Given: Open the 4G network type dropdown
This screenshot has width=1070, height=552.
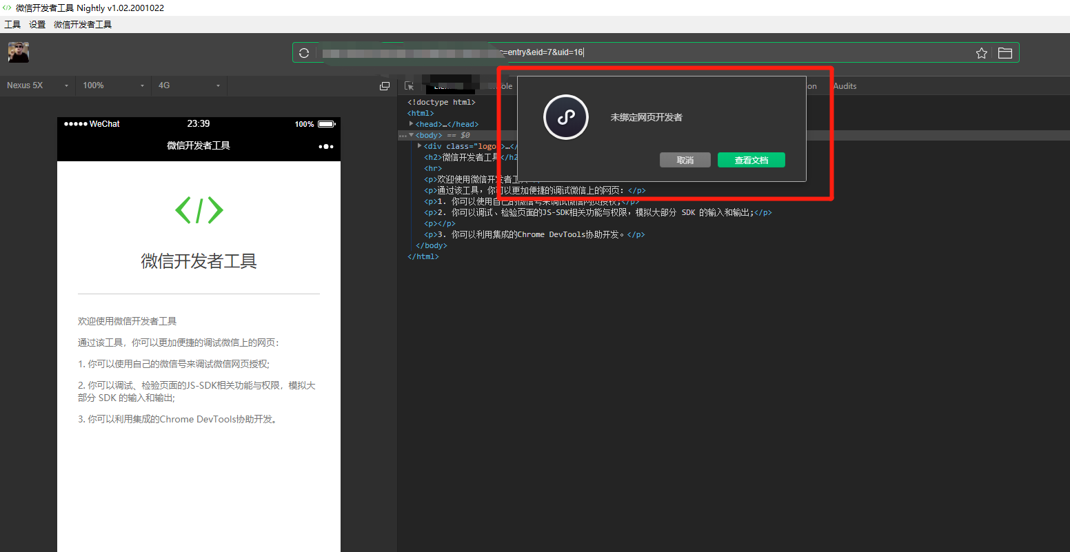Looking at the screenshot, I should tap(189, 85).
